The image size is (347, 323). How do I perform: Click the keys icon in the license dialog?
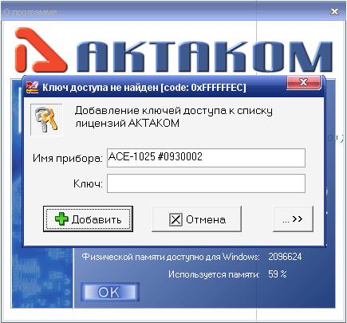coord(46,120)
